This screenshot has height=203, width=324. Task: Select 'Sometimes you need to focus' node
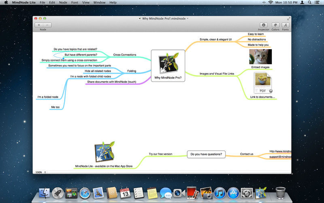pyautogui.click(x=79, y=66)
